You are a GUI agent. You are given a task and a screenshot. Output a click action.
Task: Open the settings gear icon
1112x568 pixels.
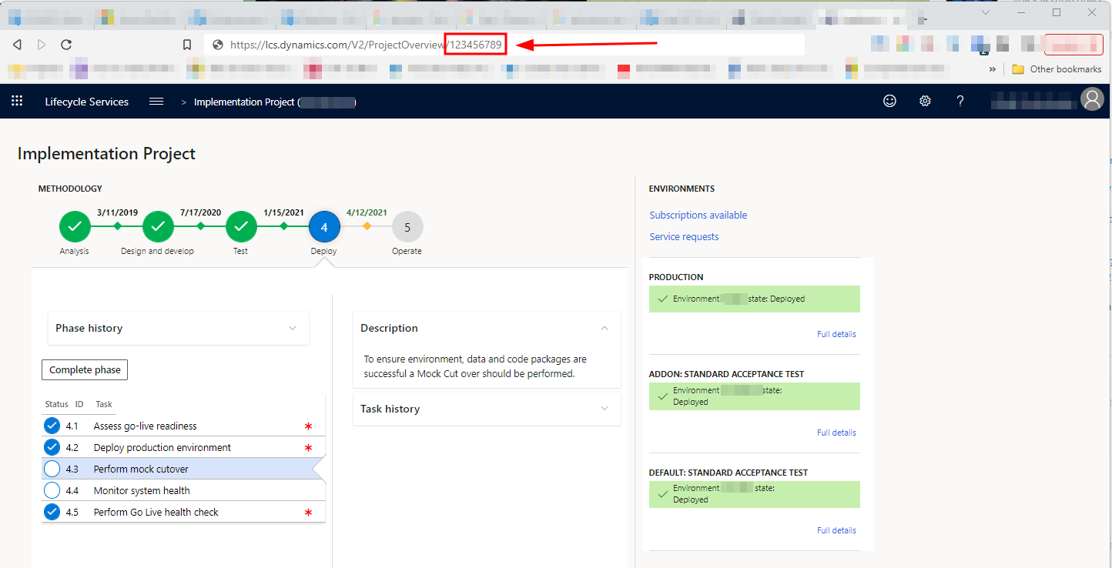pyautogui.click(x=925, y=101)
